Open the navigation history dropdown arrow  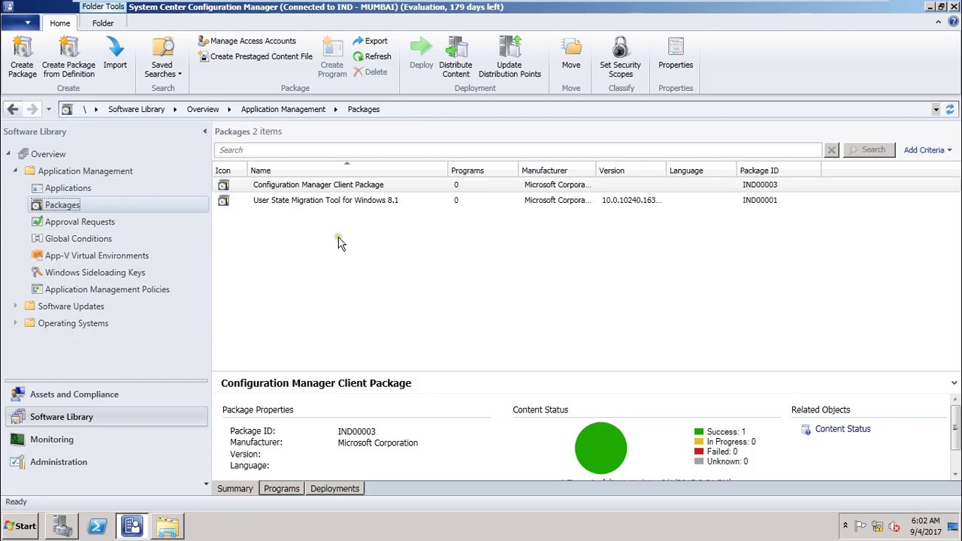point(48,110)
